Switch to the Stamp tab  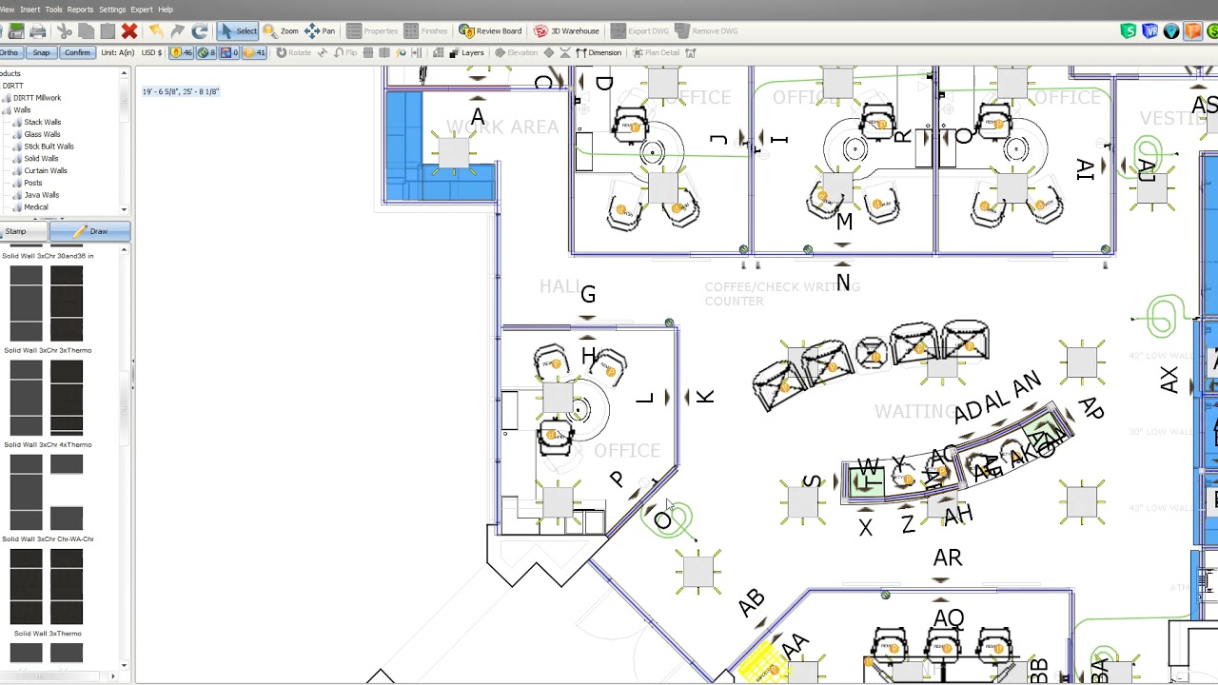(x=23, y=231)
